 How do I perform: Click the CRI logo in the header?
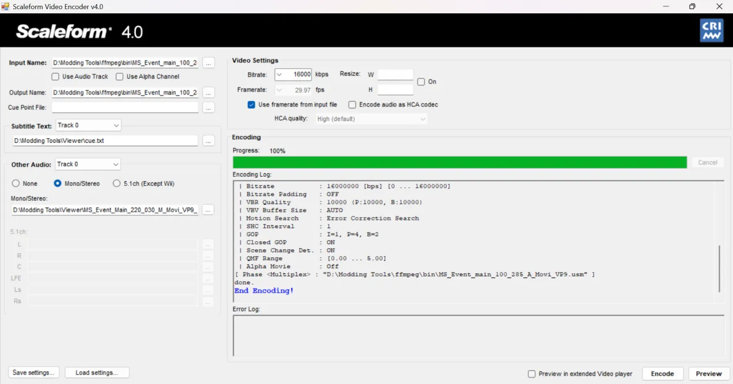pos(711,31)
